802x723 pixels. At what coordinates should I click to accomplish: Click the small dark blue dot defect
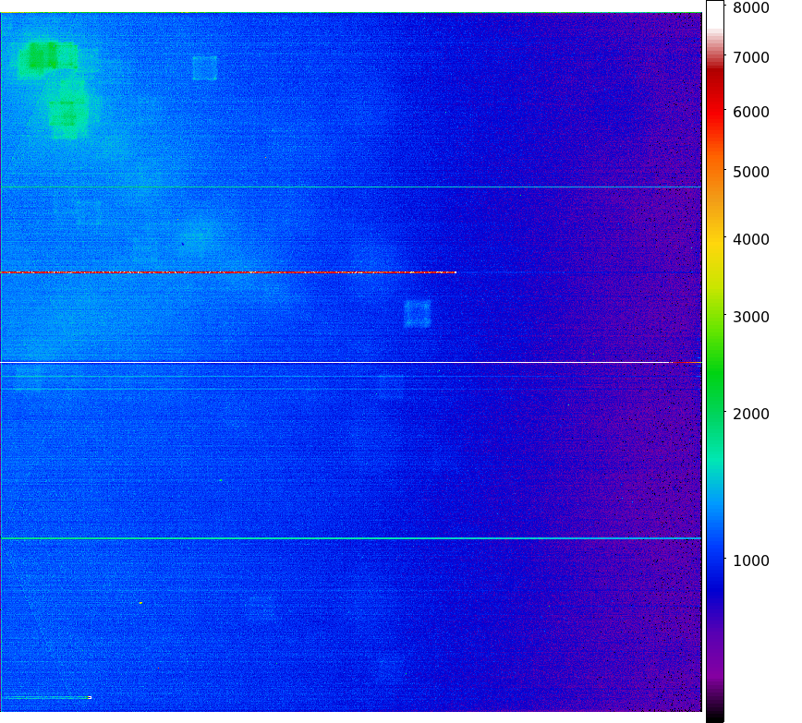point(183,245)
